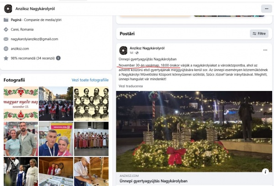The height and width of the screenshot is (186, 274).
Task: Click the globe privacy icon under post author
Action: (137, 53)
